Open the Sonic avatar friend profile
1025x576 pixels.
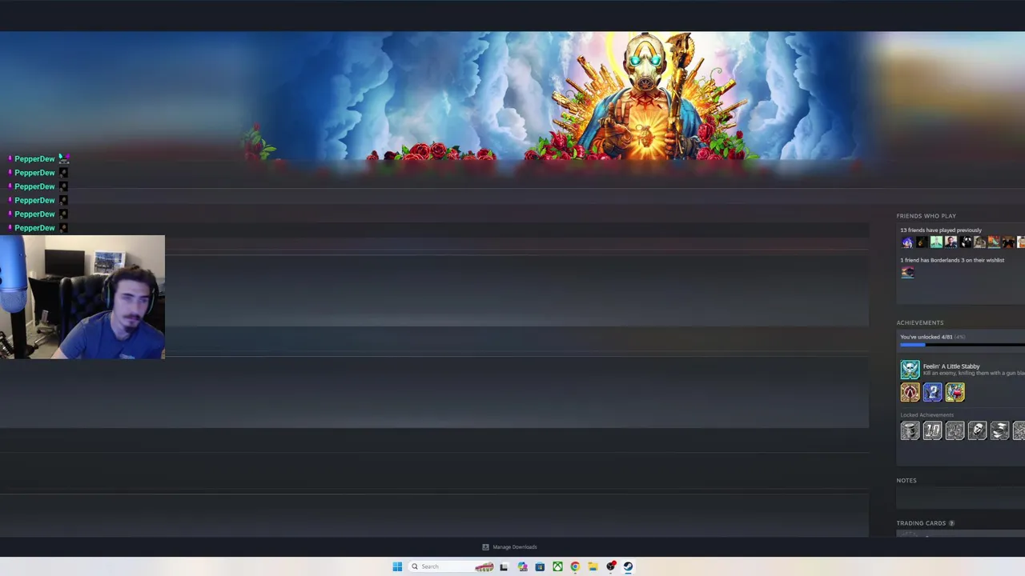[x=907, y=242]
